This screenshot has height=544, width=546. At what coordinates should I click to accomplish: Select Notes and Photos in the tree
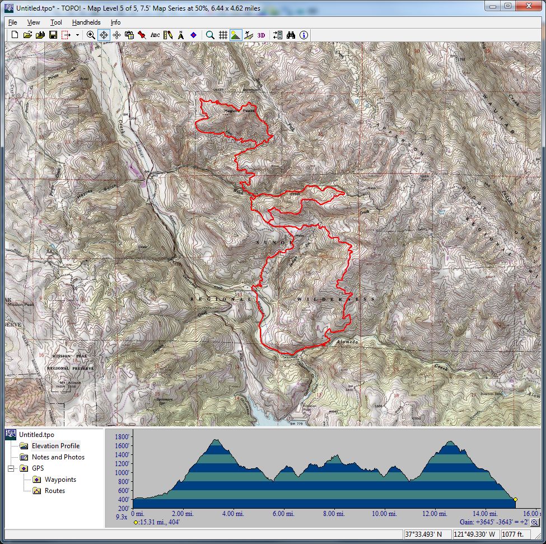click(58, 457)
